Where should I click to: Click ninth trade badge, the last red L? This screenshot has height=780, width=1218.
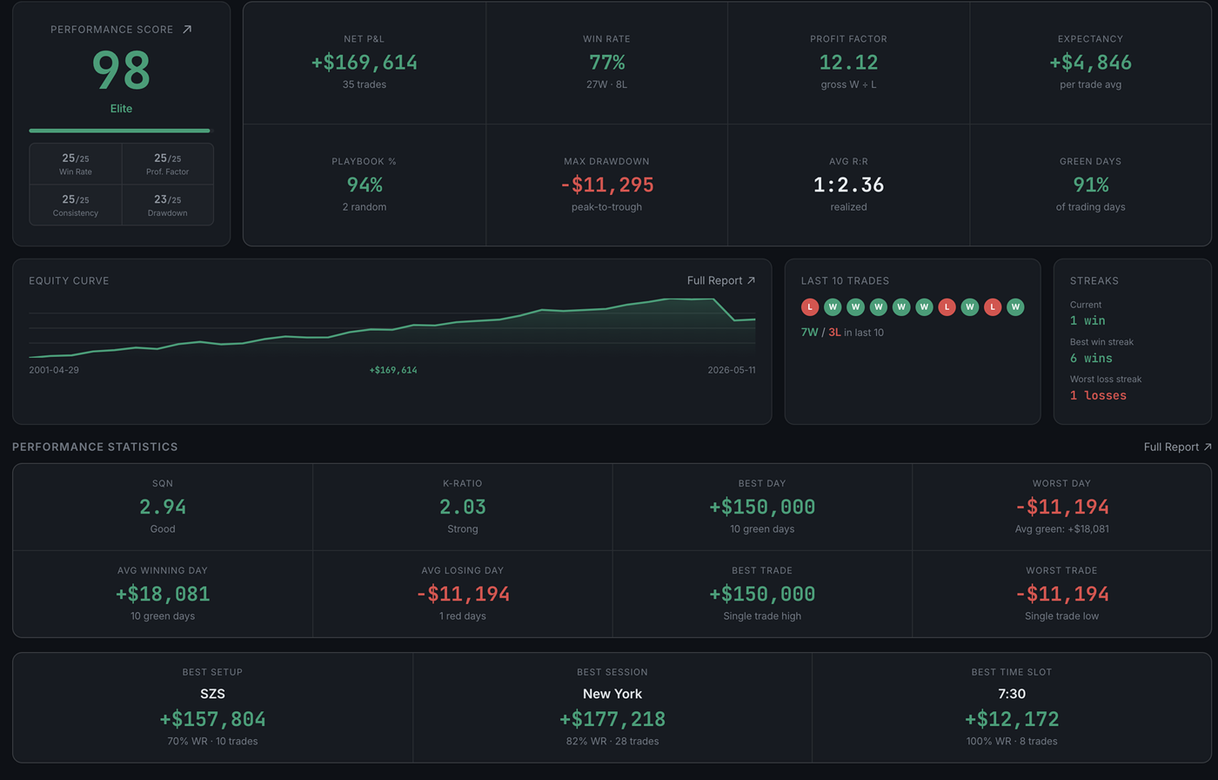[992, 307]
